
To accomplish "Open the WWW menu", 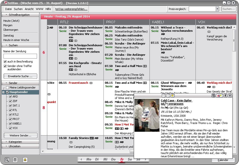I will [x=40, y=9].
